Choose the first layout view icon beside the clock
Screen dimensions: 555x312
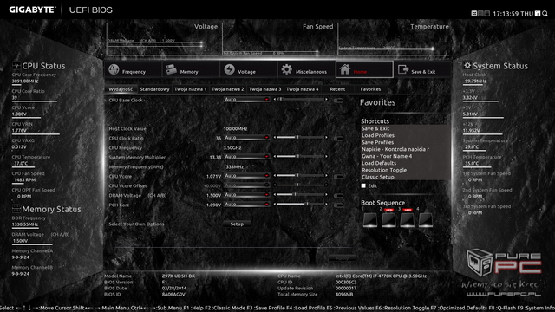coord(474,14)
